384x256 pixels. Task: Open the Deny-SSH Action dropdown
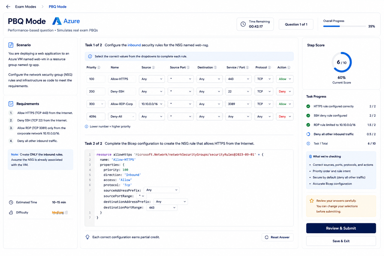[285, 91]
